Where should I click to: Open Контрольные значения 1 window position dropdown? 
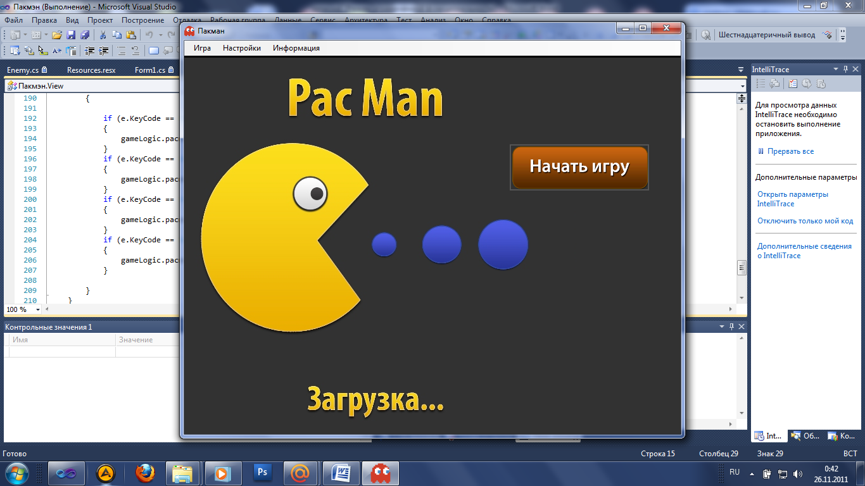click(722, 327)
